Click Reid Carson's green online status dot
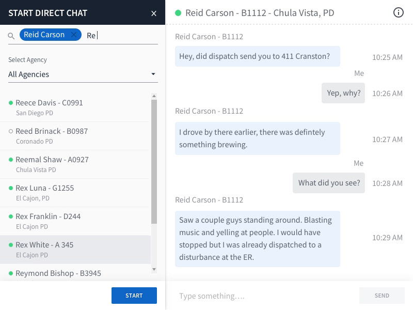413x310 pixels. [x=178, y=13]
